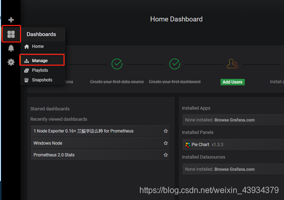Open the Prometheus 2.0 Stats dashboard
Image resolution: width=284 pixels, height=200 pixels.
100,155
